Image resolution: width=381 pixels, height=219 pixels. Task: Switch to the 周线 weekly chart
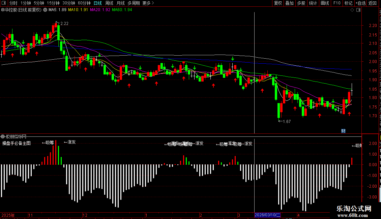109,3
